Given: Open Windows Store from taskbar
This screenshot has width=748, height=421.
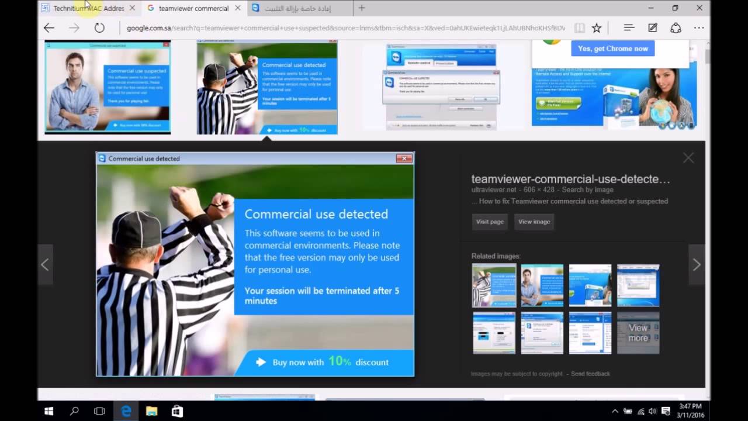Looking at the screenshot, I should 177,411.
